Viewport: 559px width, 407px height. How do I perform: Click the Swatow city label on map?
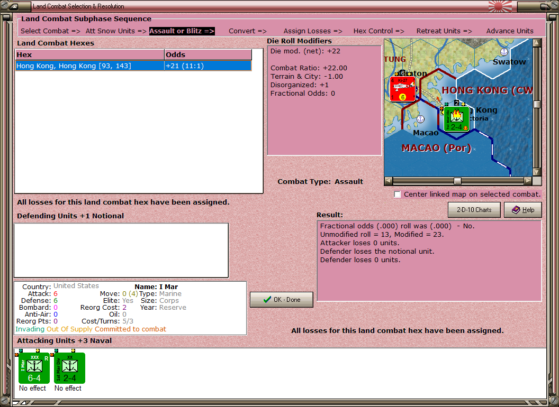coord(509,62)
